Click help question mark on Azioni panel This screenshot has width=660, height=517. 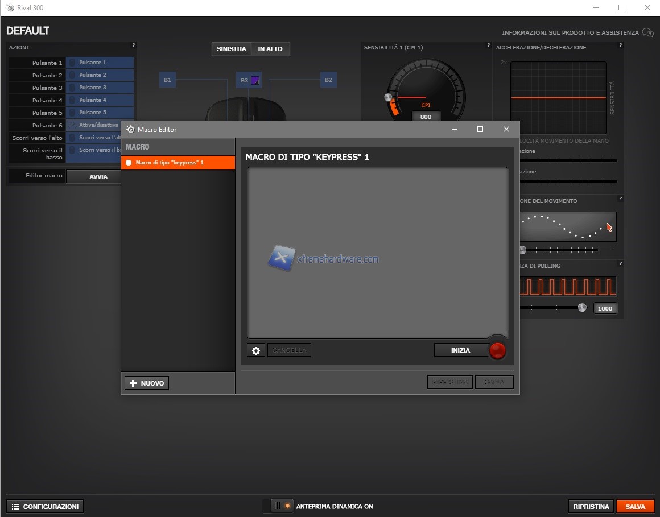pyautogui.click(x=134, y=45)
